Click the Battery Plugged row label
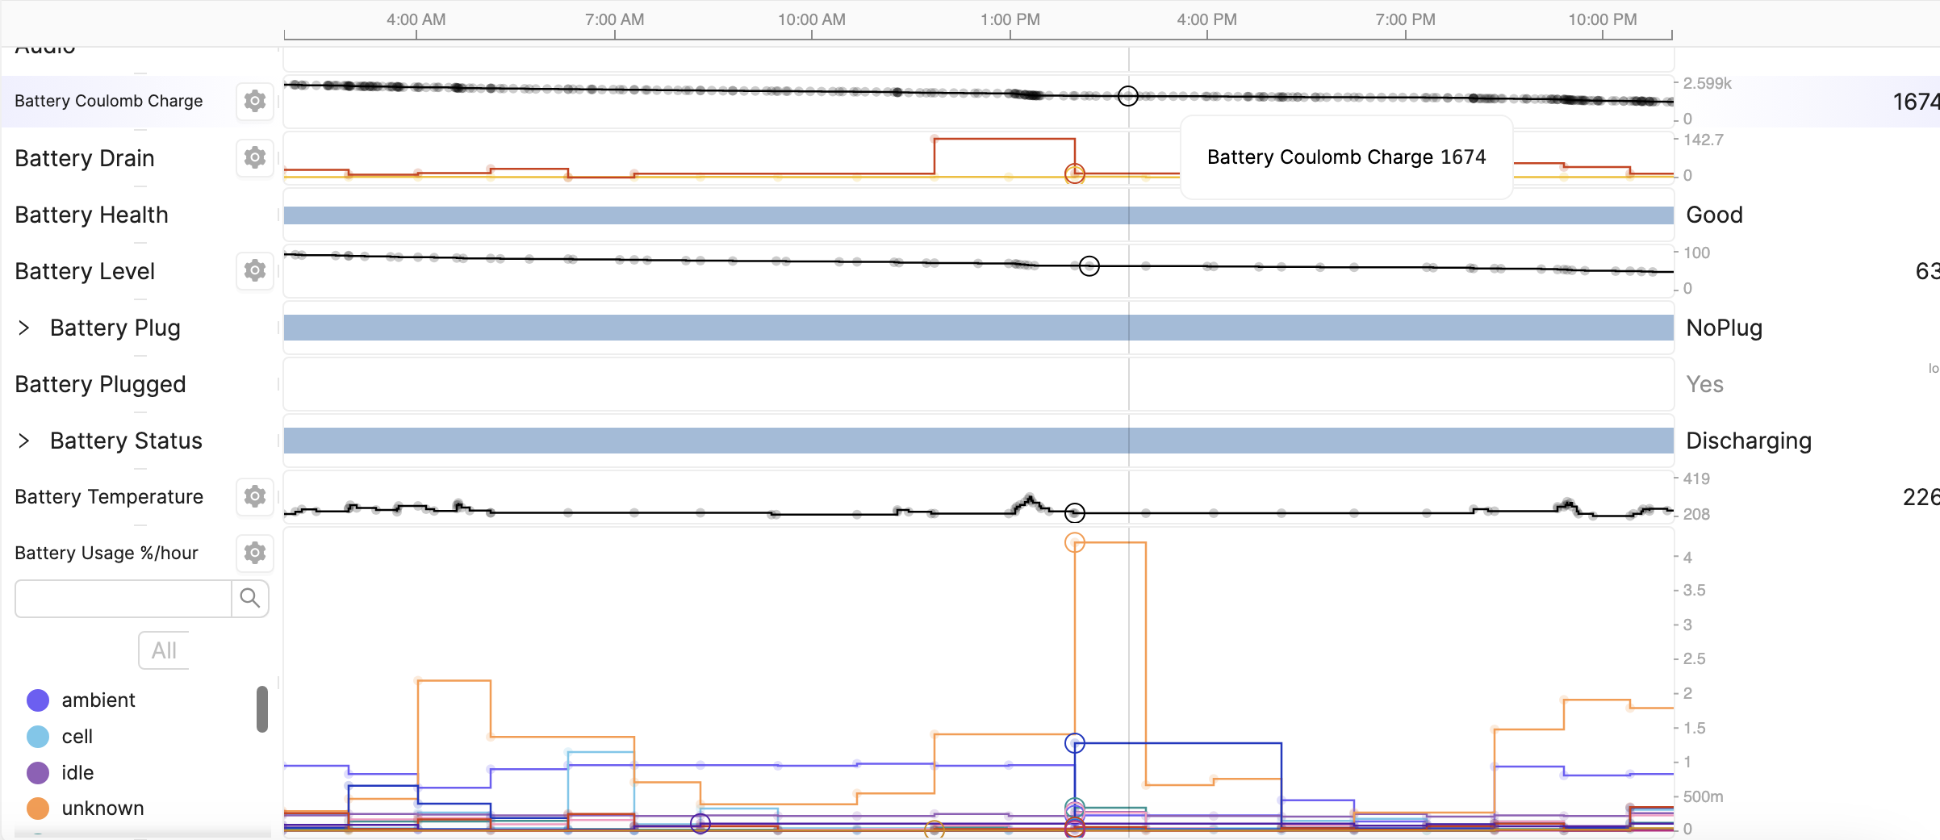 pyautogui.click(x=101, y=384)
